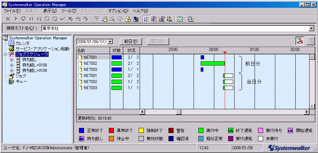This screenshot has height=153, width=318.
Task: Click the delete X toolbar icon
Action: click(x=8, y=19)
